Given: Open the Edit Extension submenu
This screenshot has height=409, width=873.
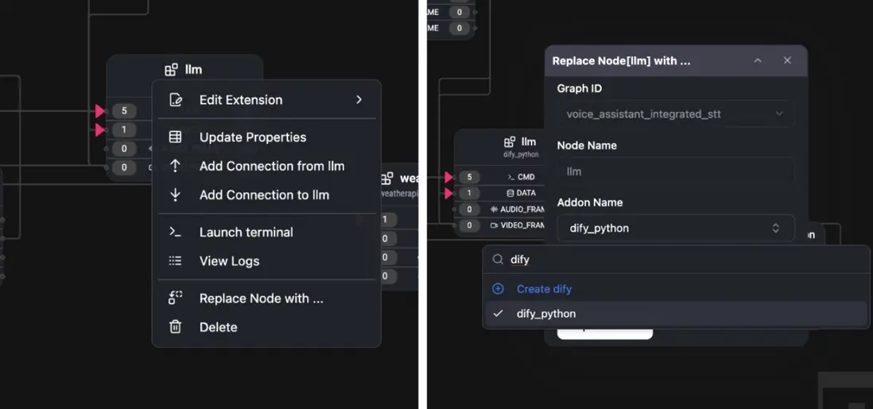Looking at the screenshot, I should pyautogui.click(x=266, y=100).
